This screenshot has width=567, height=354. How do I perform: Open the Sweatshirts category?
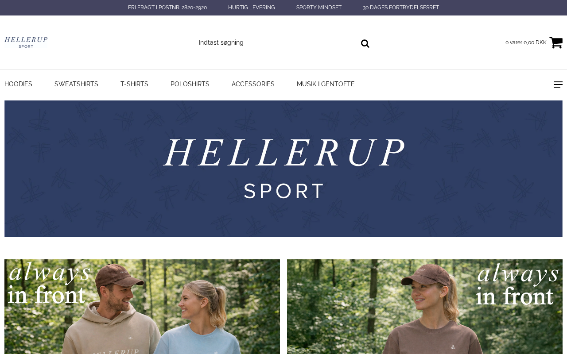tap(76, 84)
